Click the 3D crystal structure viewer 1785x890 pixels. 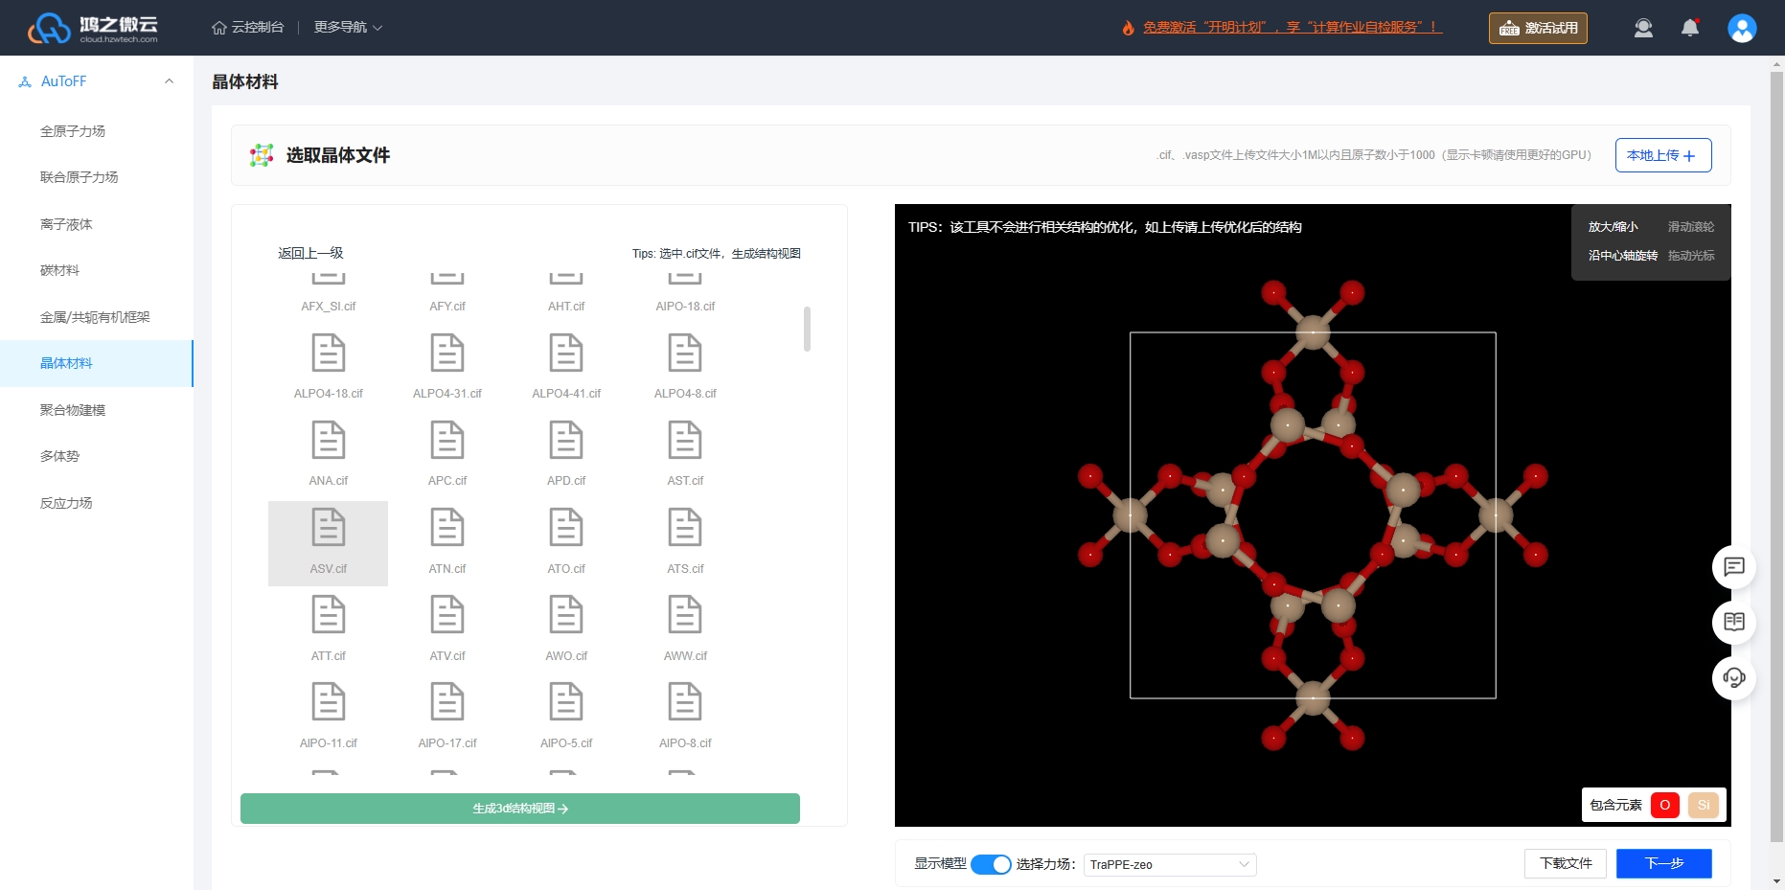(1313, 515)
